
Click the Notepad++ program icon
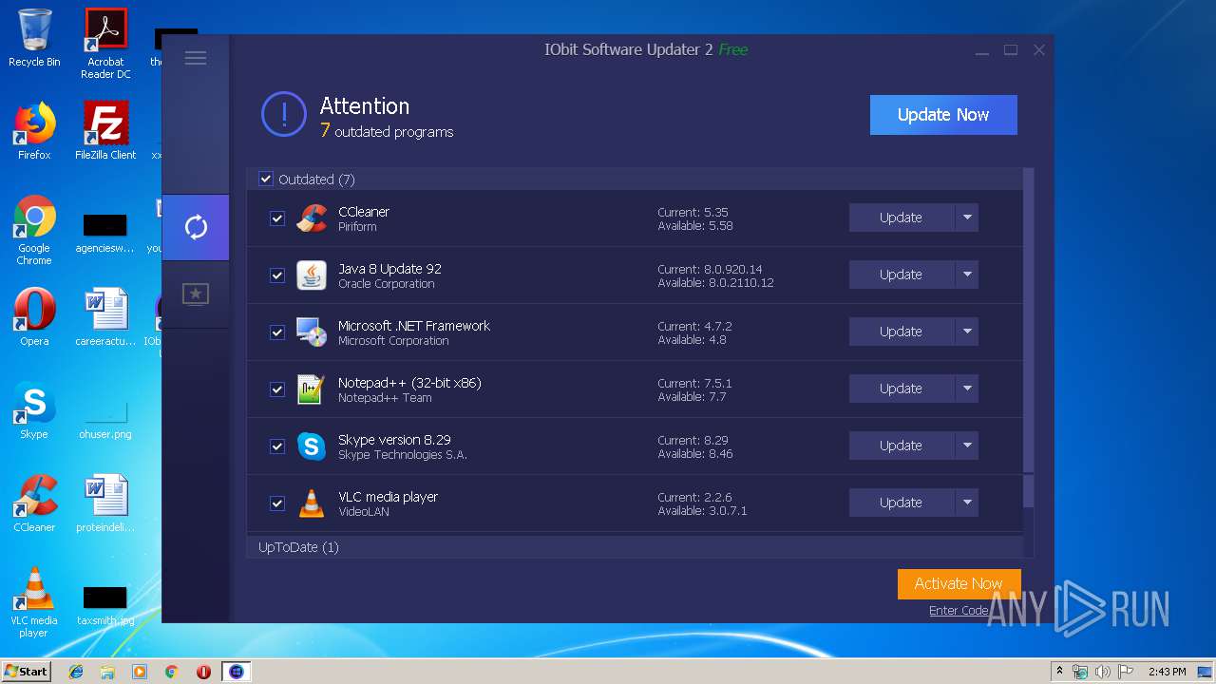(x=312, y=389)
